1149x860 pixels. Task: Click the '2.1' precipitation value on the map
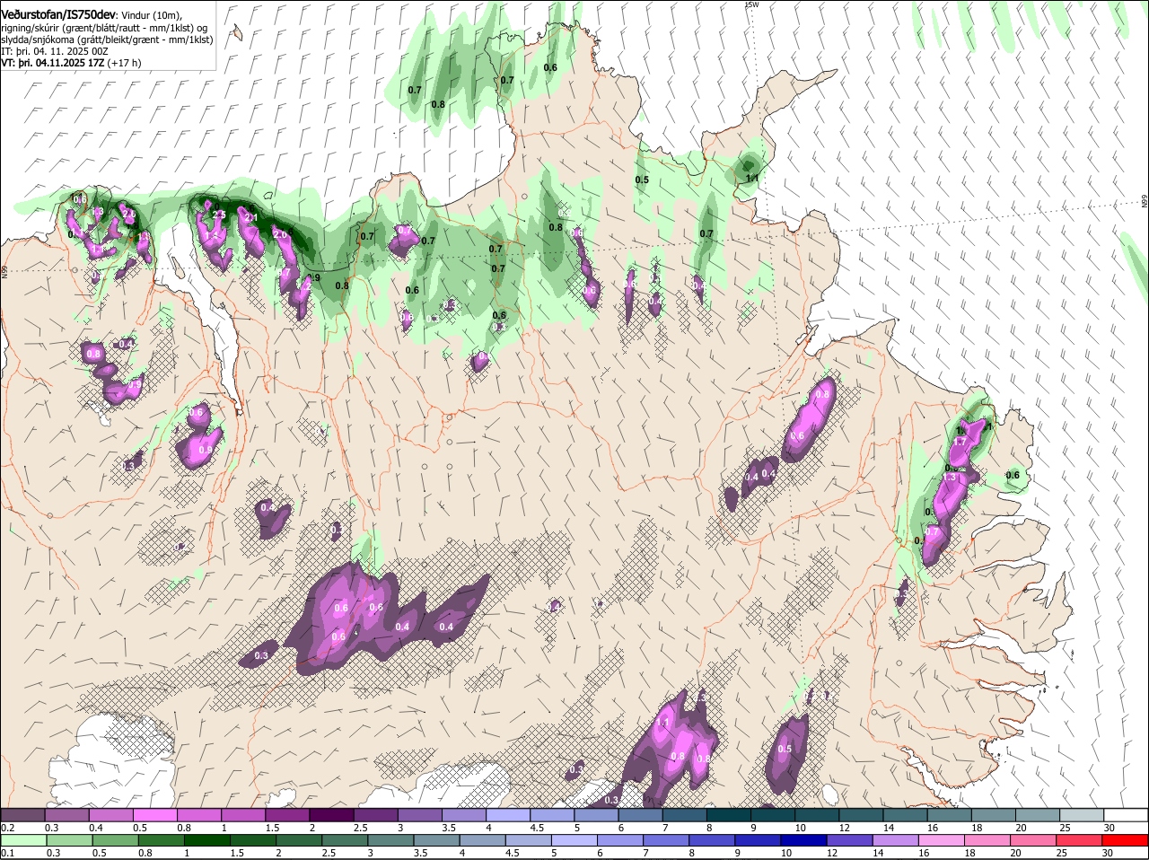click(x=251, y=217)
